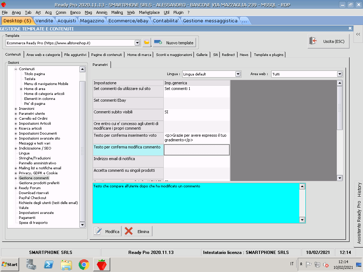Screen dimensions: 363x272
Task: Select PayPal Checkout in the tree
Action: point(32,198)
